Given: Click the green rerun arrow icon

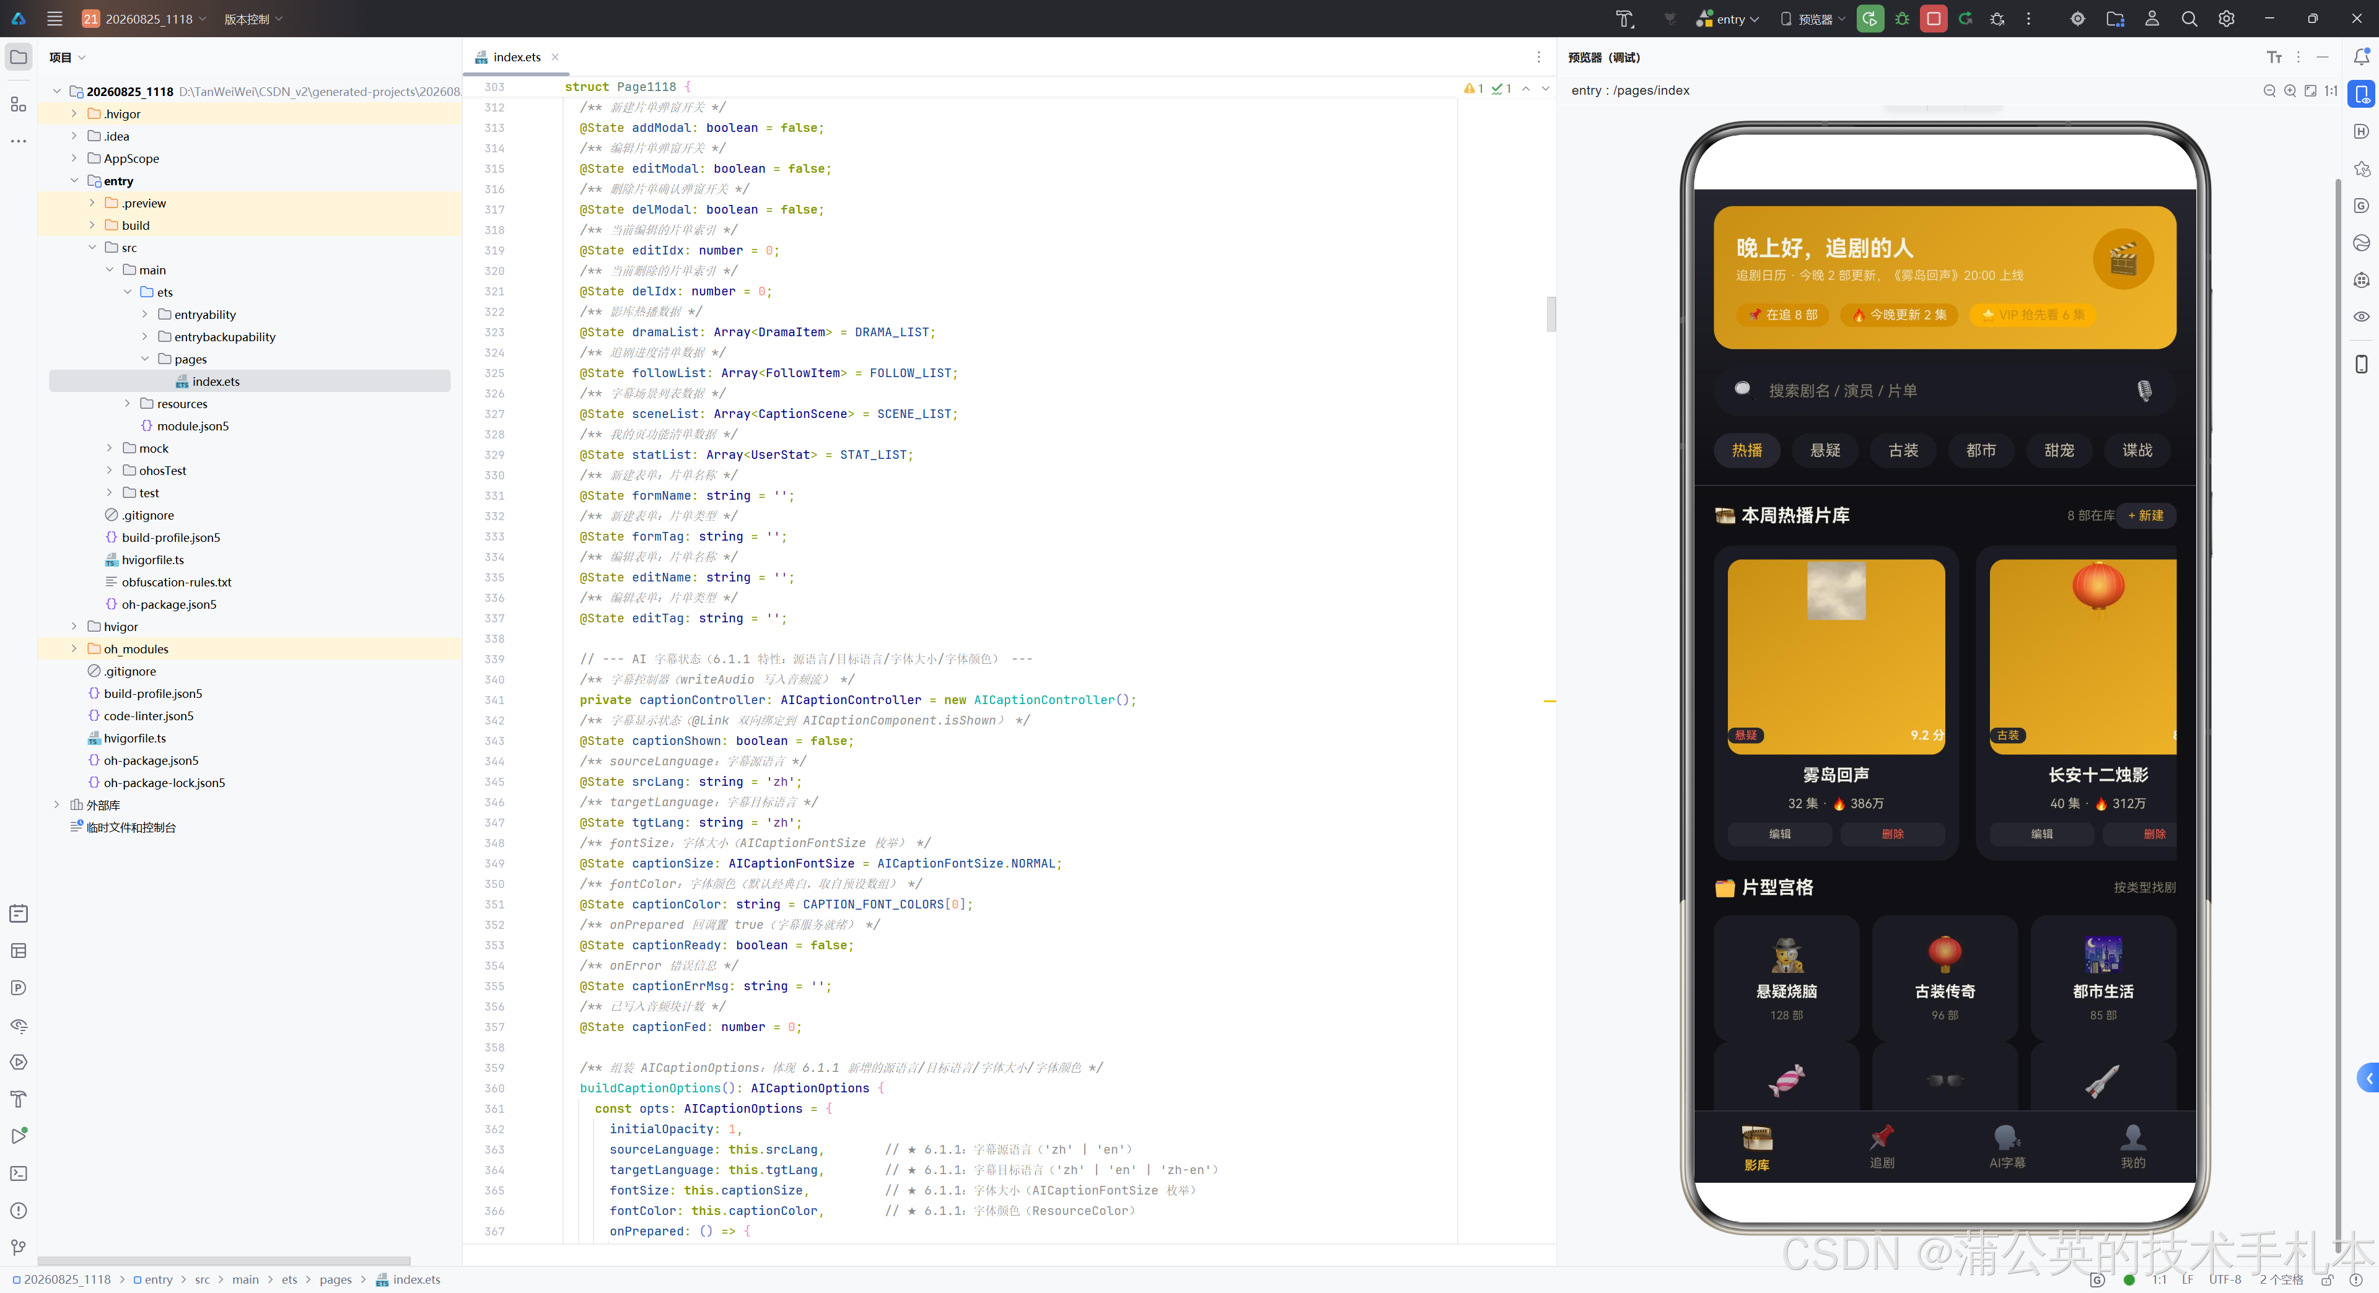Looking at the screenshot, I should click(x=1965, y=19).
